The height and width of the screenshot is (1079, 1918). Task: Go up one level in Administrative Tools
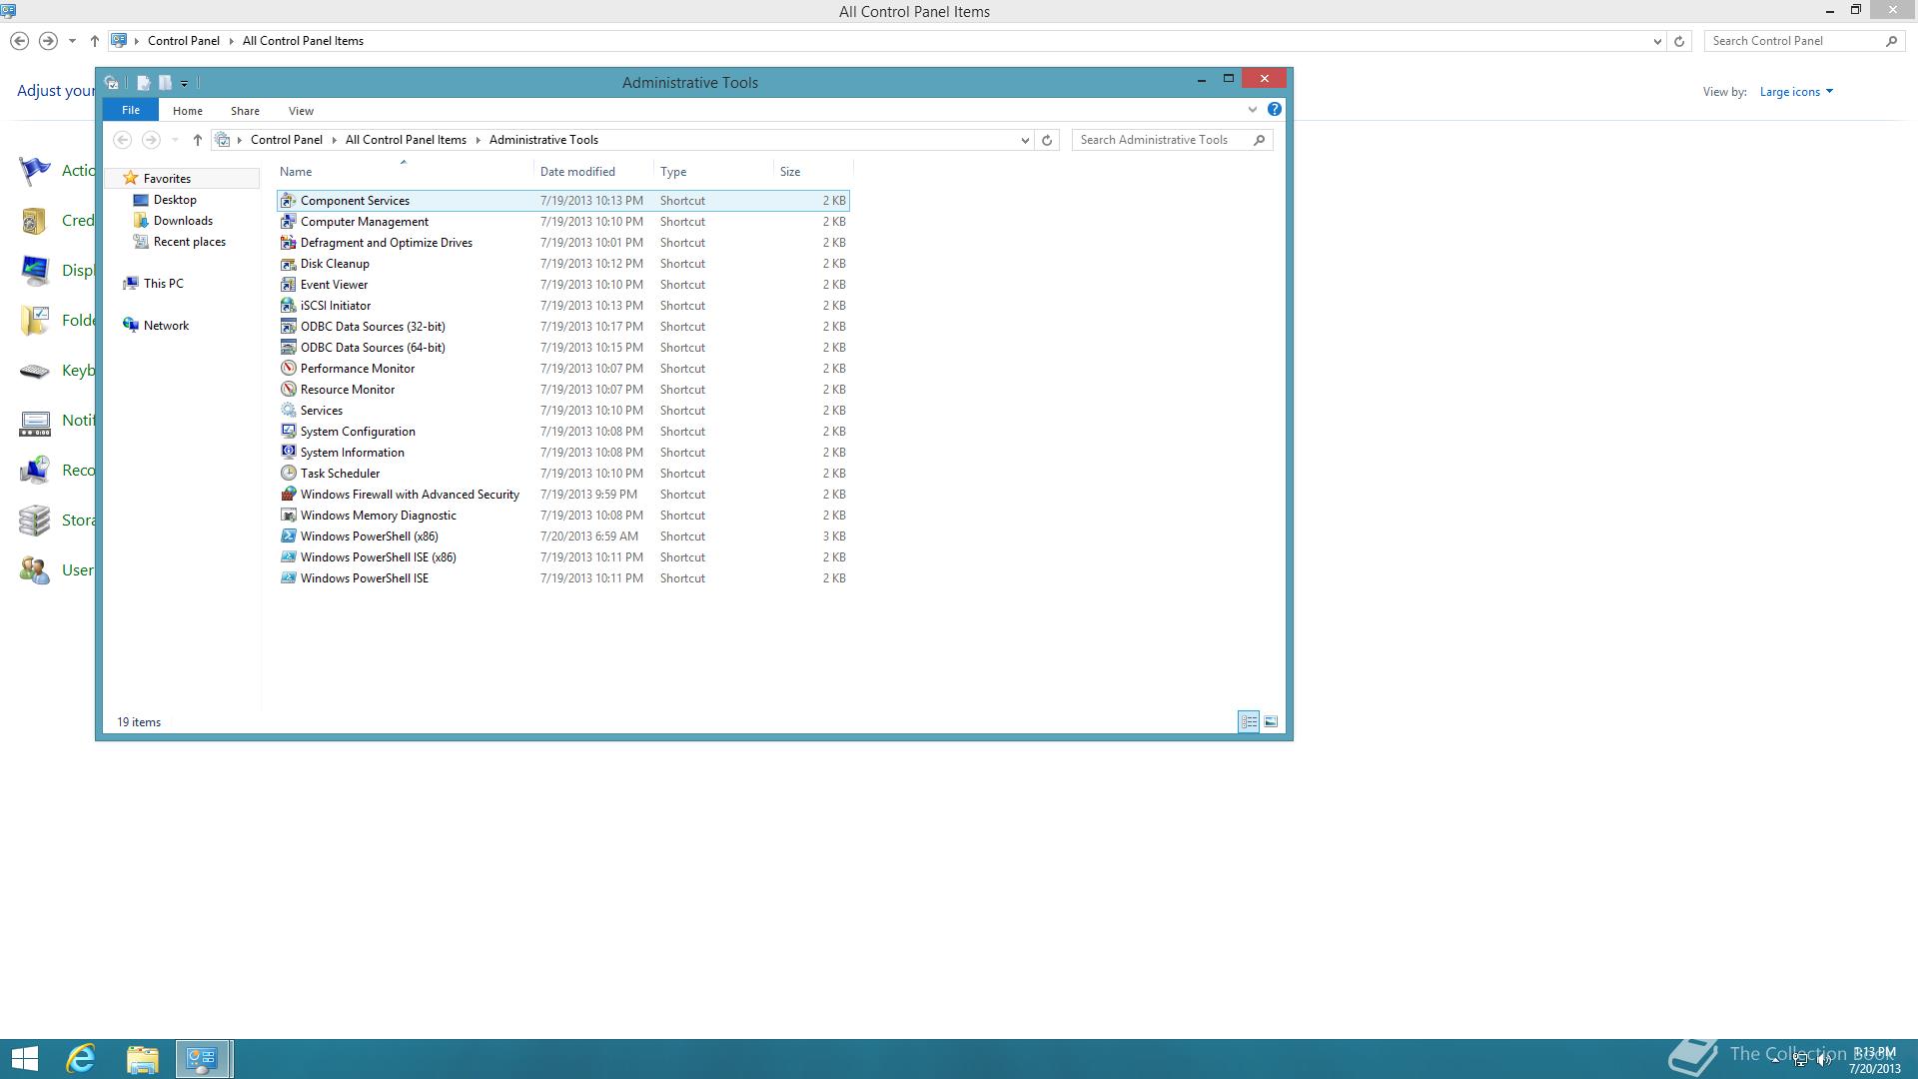point(198,140)
